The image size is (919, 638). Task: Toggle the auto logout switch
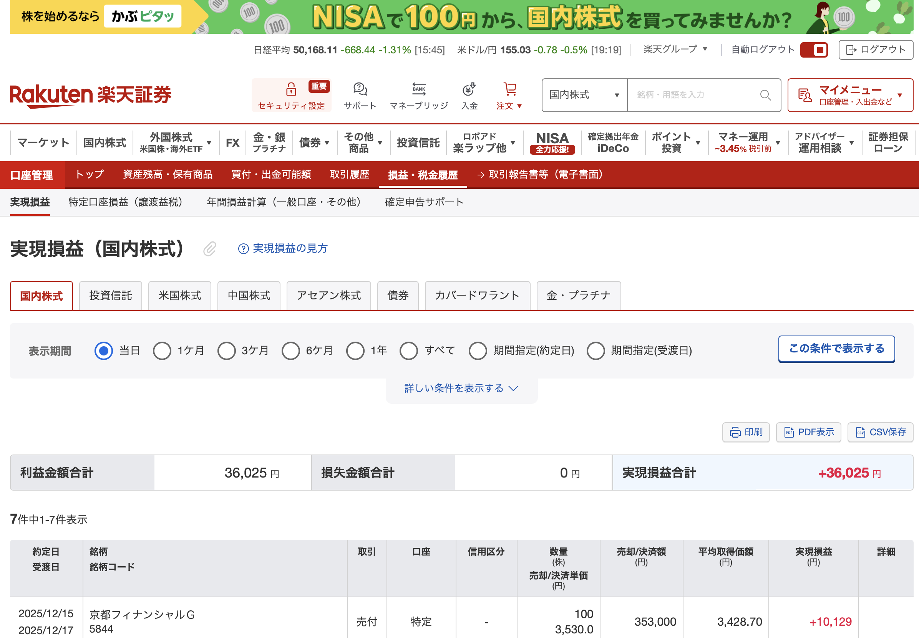814,50
